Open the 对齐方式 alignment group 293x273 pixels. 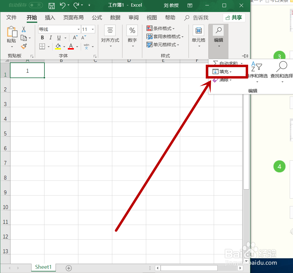(110, 36)
